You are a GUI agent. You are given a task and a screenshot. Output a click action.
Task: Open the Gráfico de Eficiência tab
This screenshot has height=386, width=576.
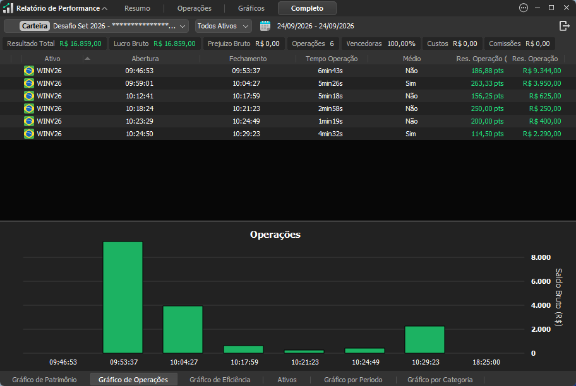(x=220, y=380)
